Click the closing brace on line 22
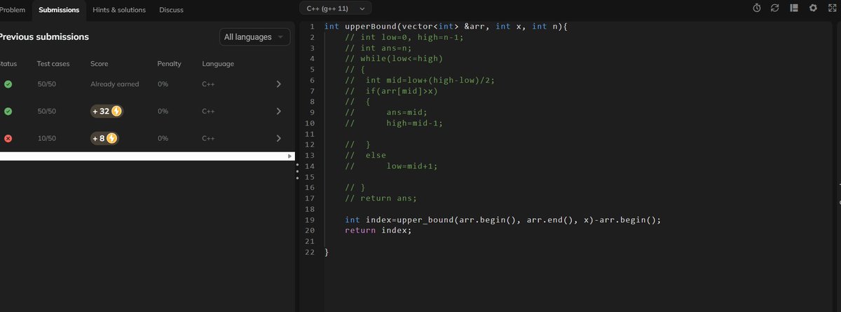Image resolution: width=841 pixels, height=312 pixels. point(327,252)
